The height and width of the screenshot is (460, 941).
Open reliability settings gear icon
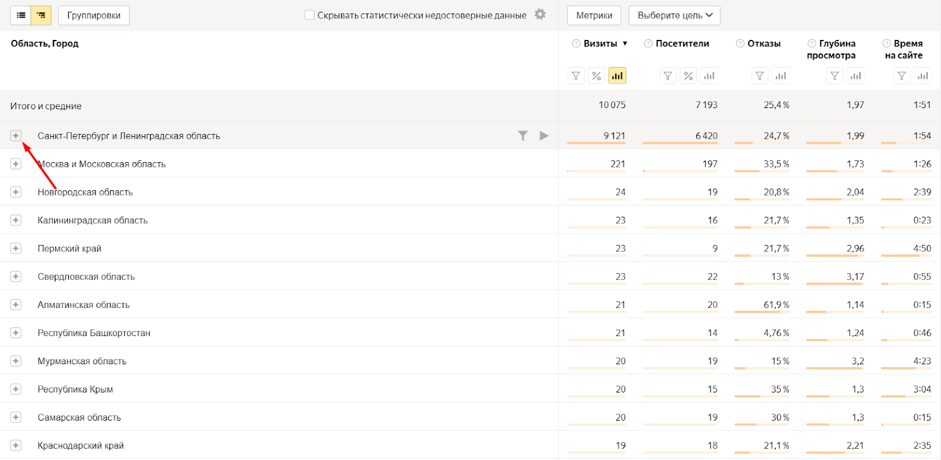point(540,14)
